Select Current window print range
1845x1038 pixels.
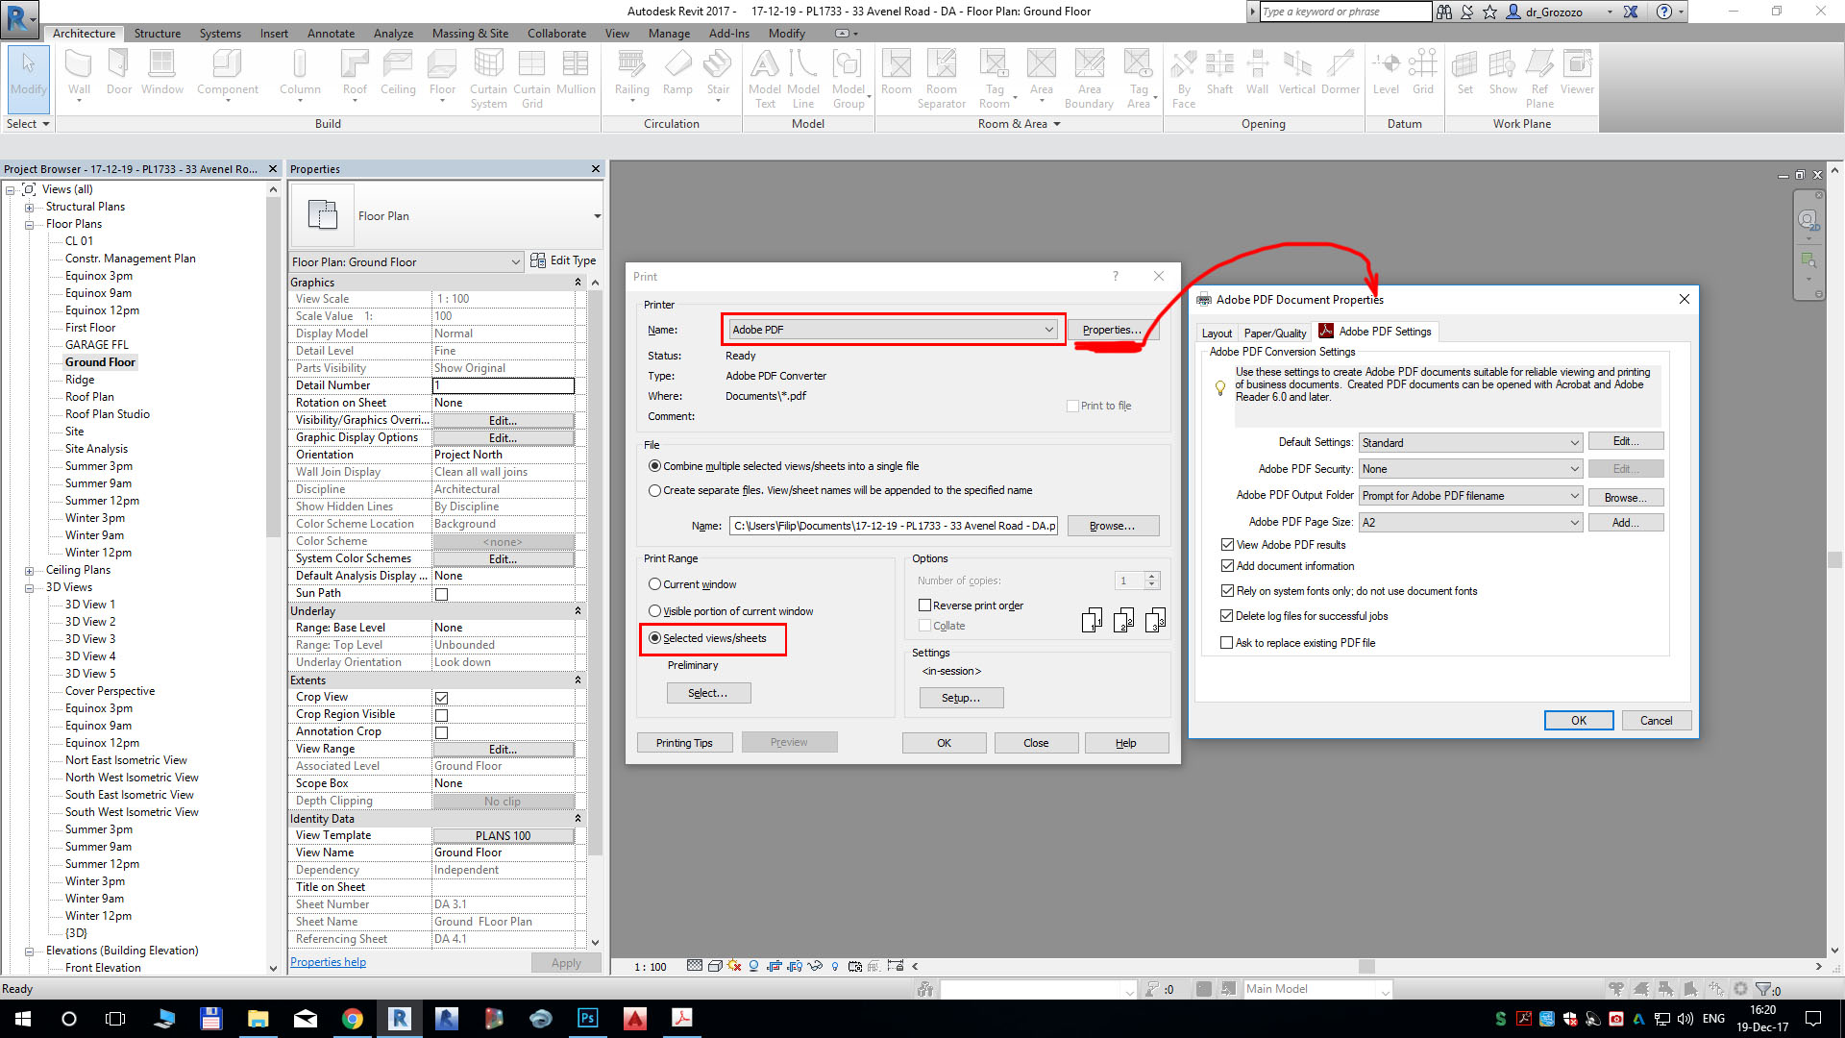point(654,584)
